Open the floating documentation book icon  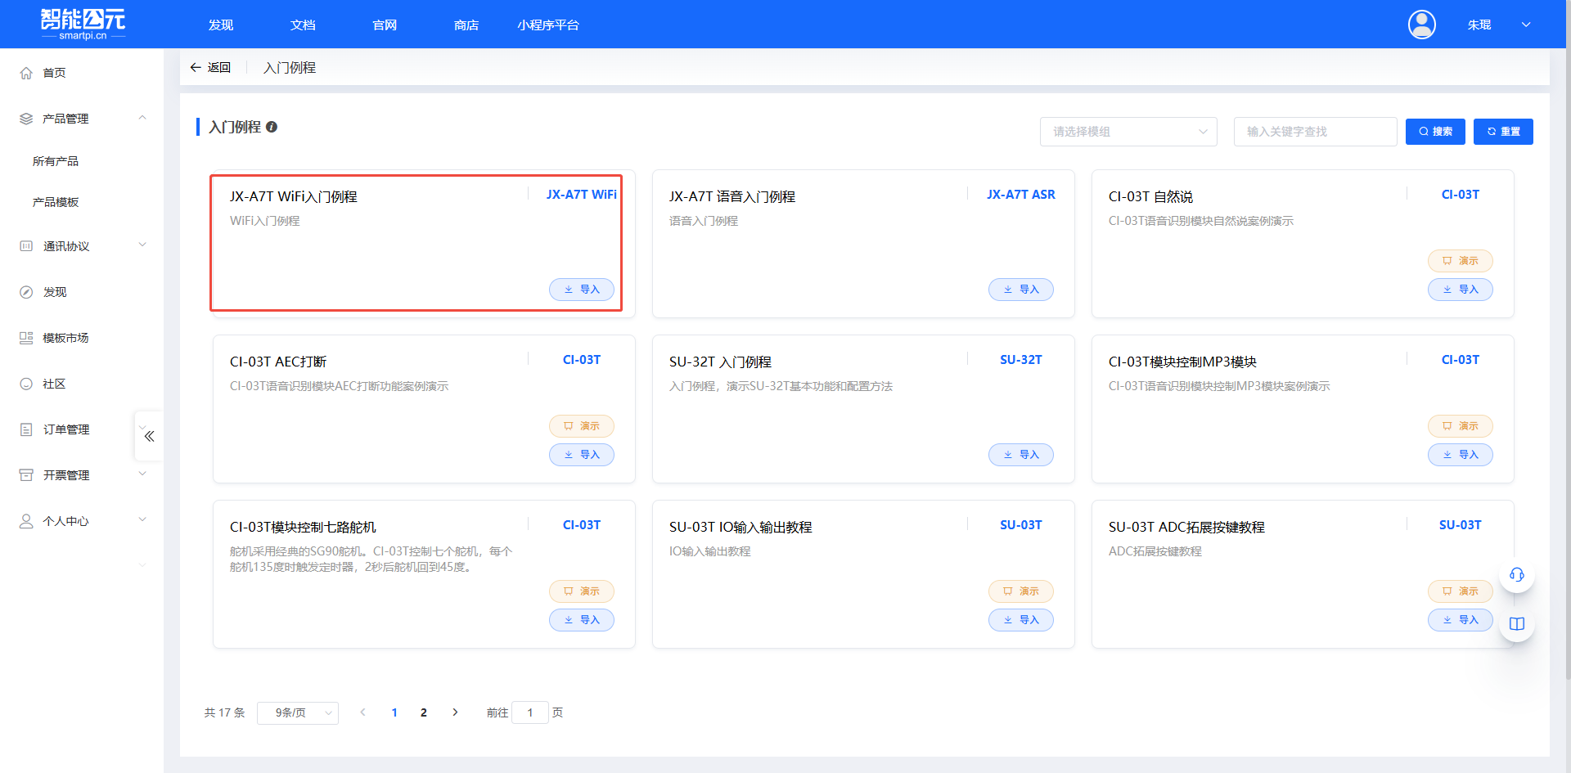pyautogui.click(x=1516, y=623)
